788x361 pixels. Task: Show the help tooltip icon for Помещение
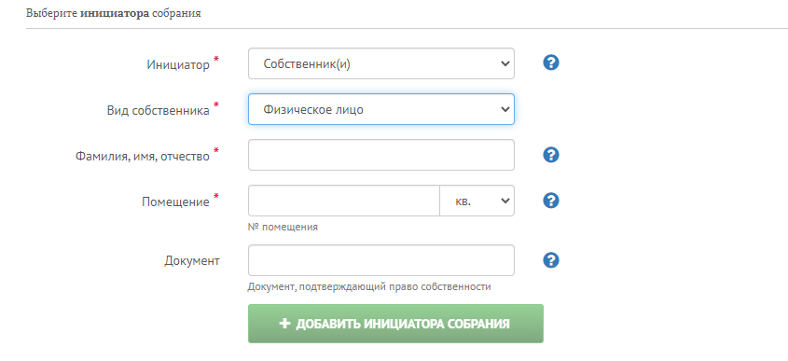(x=551, y=201)
